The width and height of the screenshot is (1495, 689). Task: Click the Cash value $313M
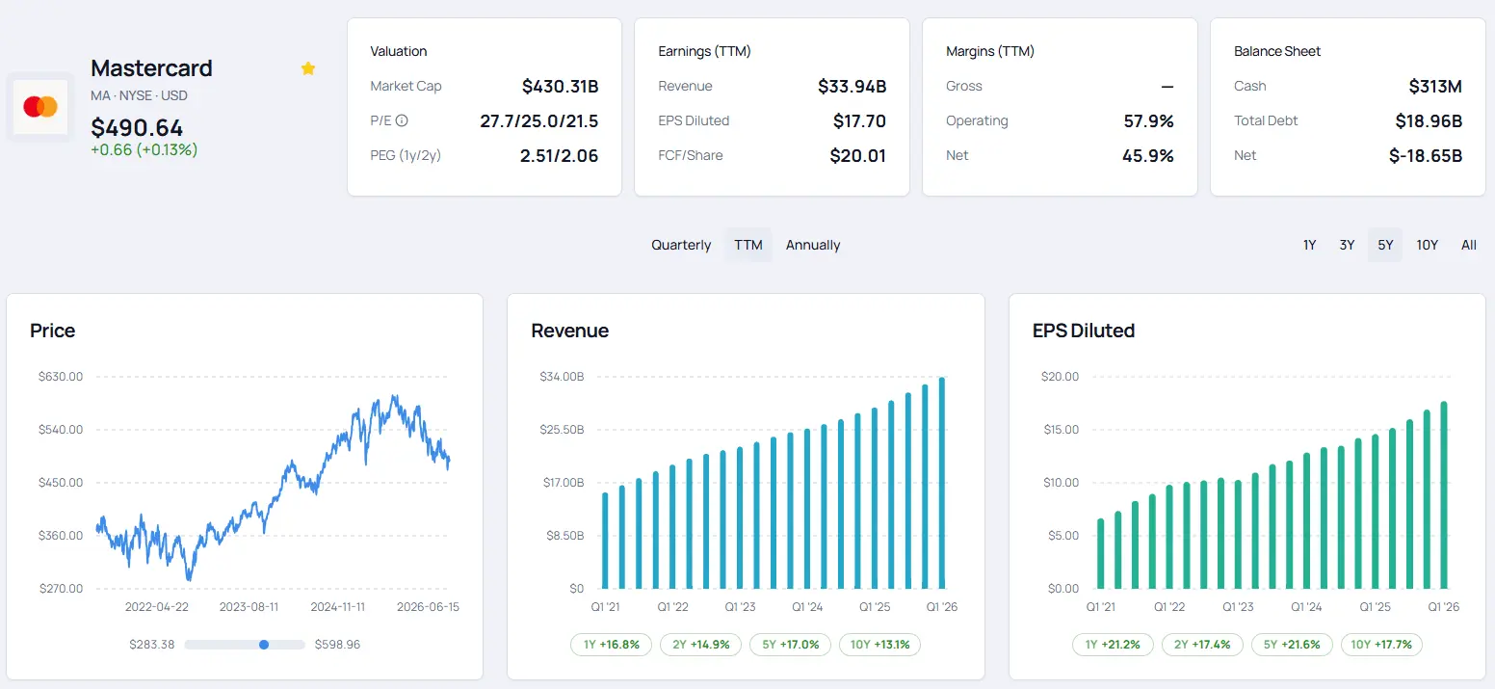[x=1435, y=86]
